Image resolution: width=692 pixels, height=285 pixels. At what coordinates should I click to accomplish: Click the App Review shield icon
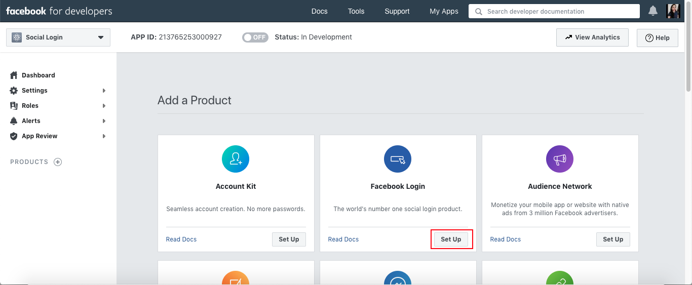click(x=14, y=136)
